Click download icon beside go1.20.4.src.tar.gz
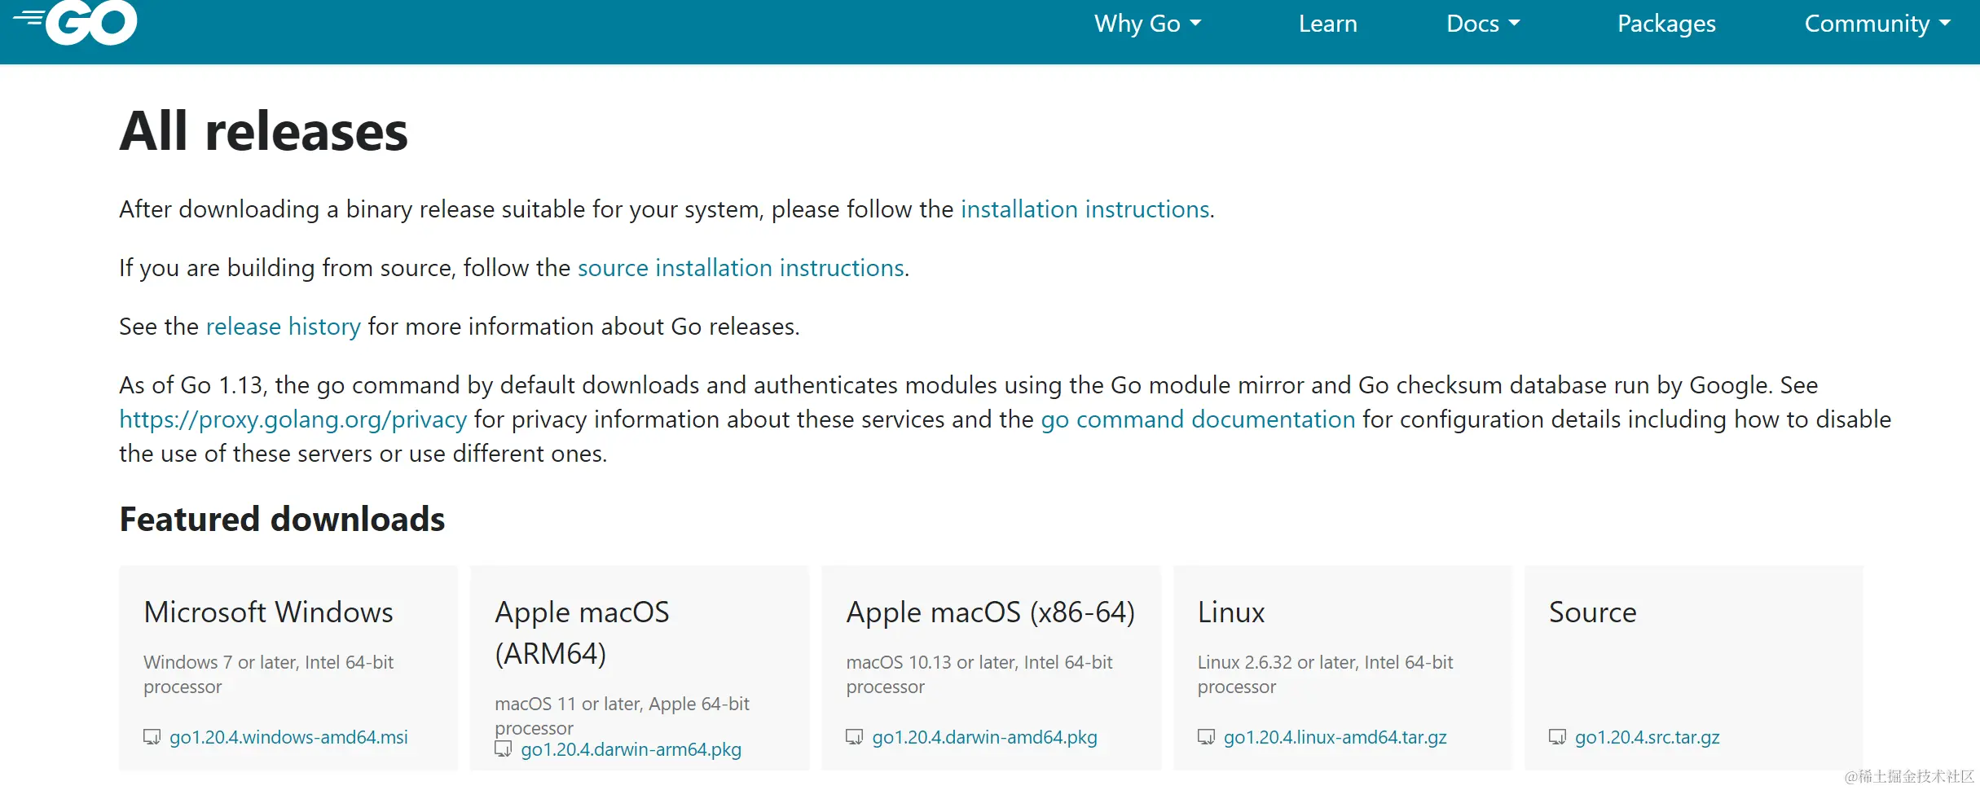Image resolution: width=1980 pixels, height=790 pixels. [x=1557, y=737]
